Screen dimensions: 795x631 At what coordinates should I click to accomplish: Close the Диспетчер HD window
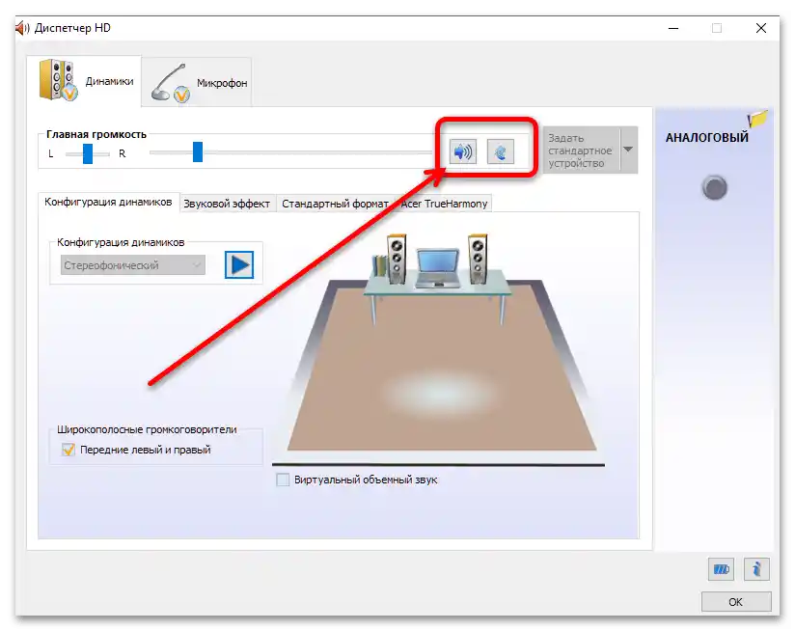[x=761, y=28]
